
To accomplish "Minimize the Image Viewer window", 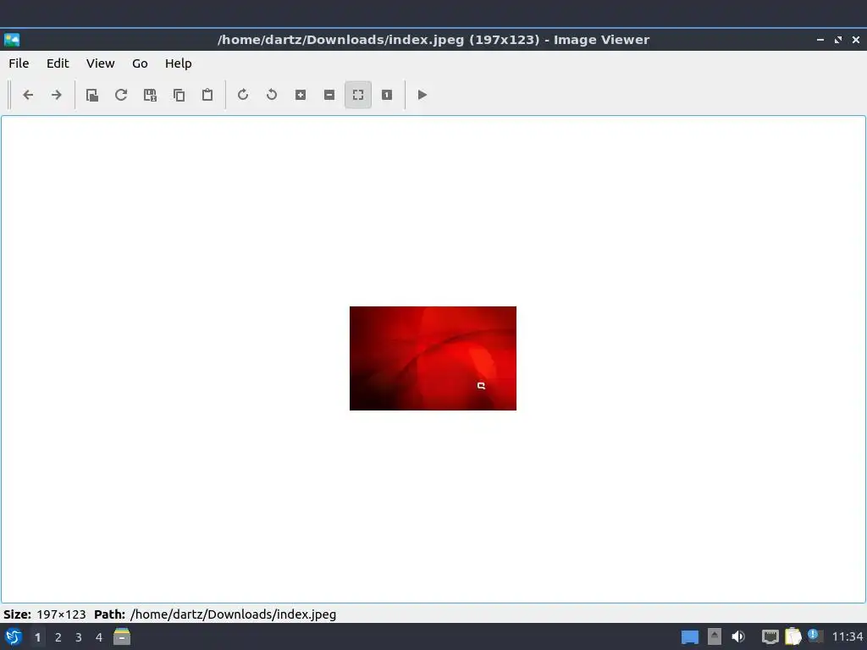I will coord(820,40).
